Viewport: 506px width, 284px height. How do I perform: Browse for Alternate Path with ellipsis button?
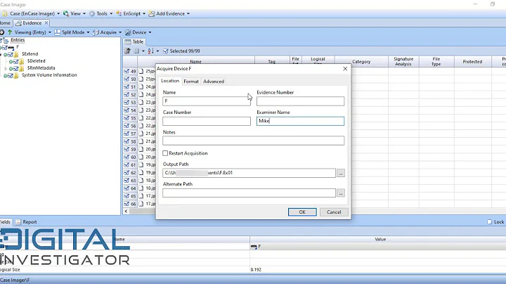click(x=341, y=193)
